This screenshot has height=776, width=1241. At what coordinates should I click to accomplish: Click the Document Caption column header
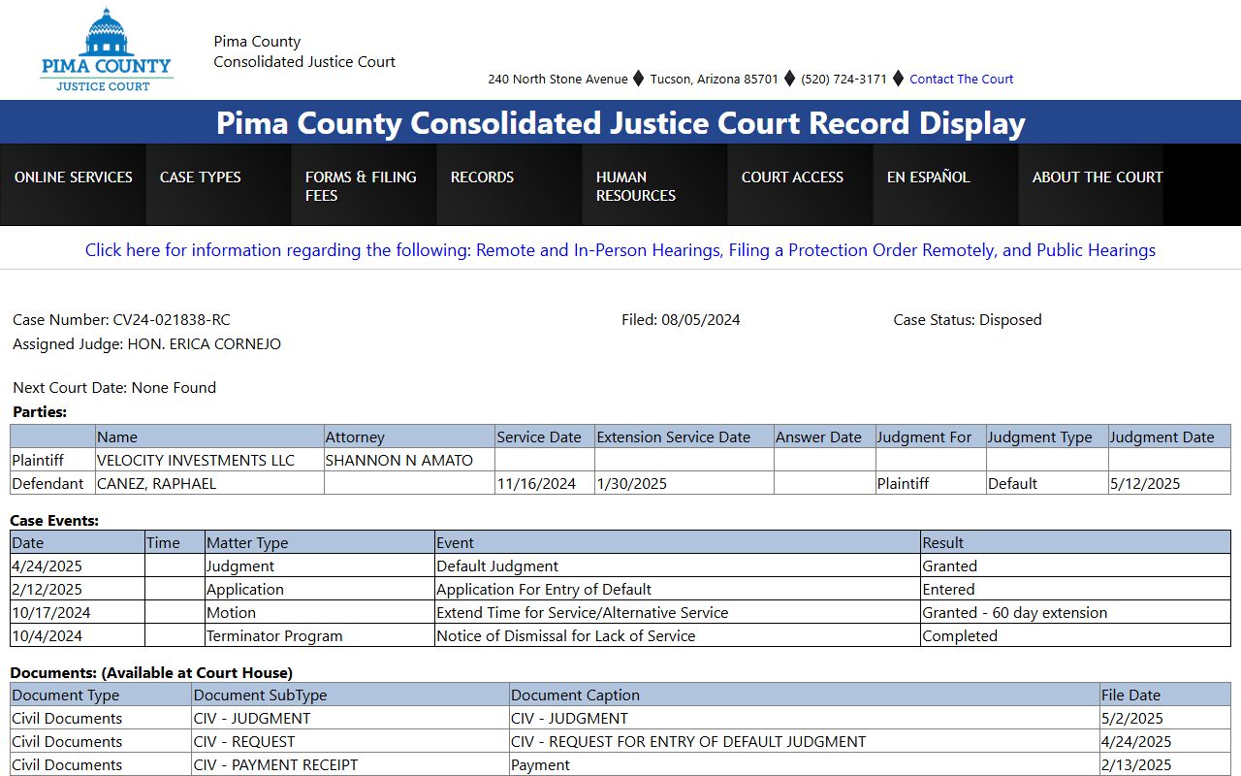(x=804, y=695)
